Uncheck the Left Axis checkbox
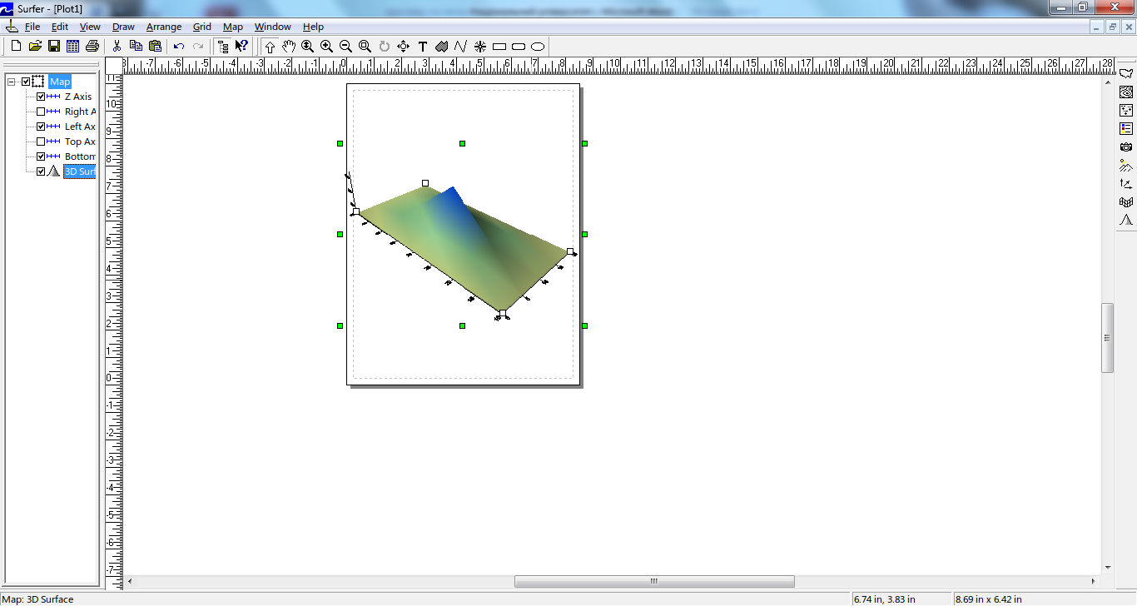 (41, 127)
